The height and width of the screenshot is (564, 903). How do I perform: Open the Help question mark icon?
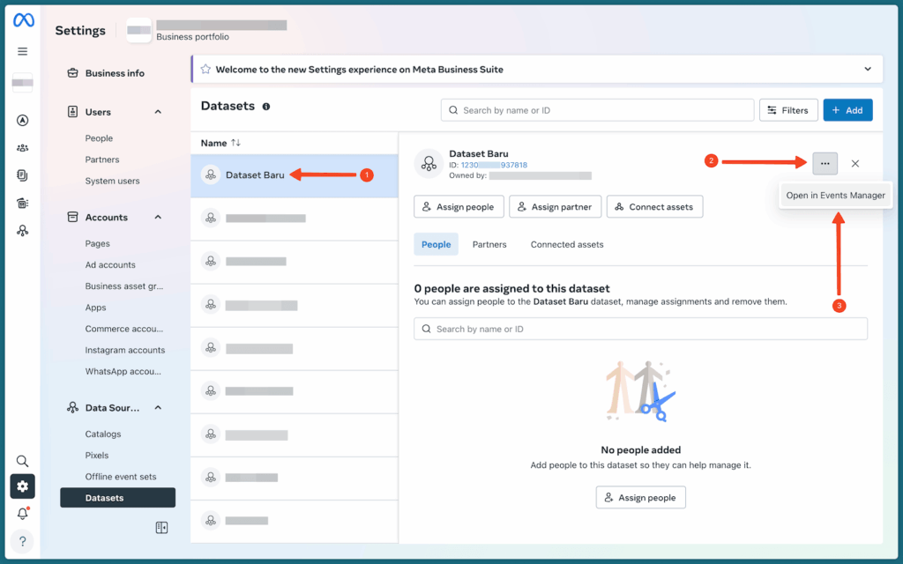tap(23, 540)
